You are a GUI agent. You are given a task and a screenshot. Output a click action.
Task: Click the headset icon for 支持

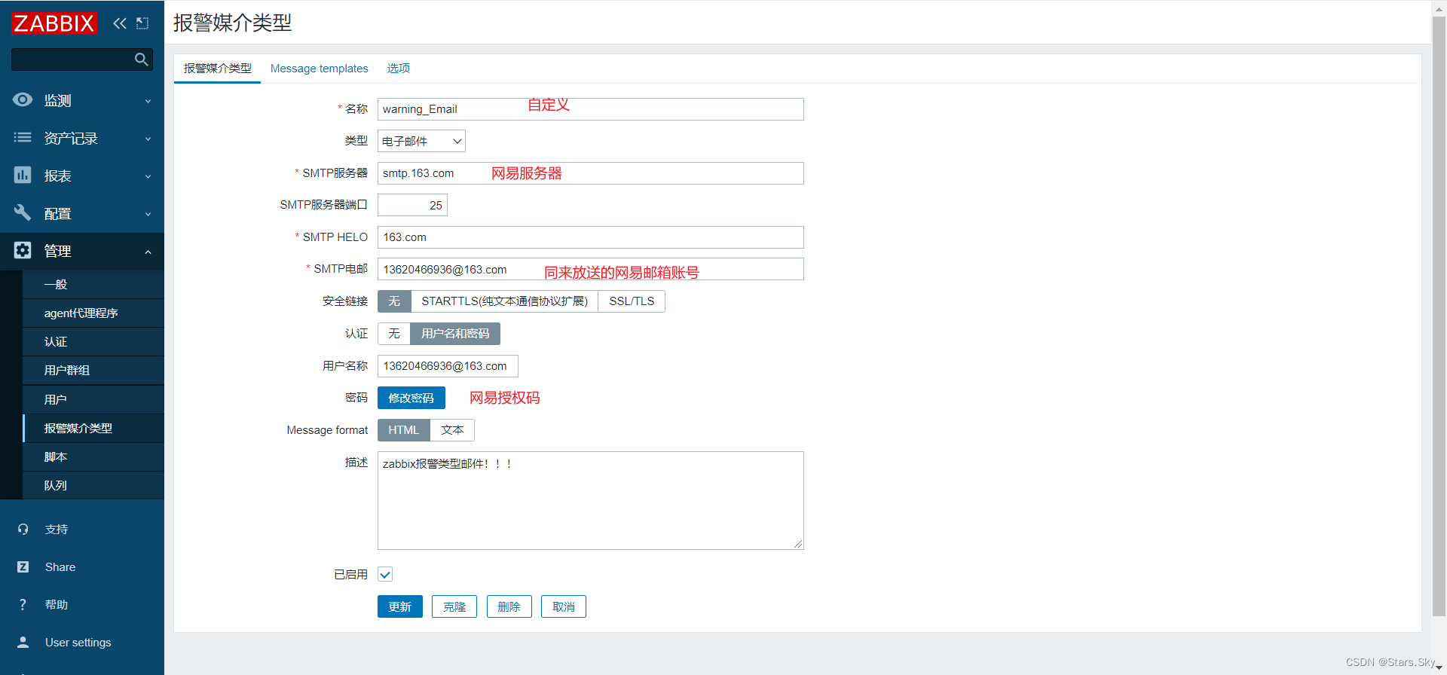(23, 530)
